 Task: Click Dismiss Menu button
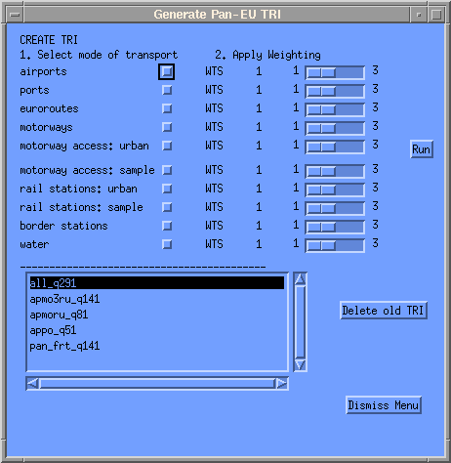pyautogui.click(x=384, y=405)
